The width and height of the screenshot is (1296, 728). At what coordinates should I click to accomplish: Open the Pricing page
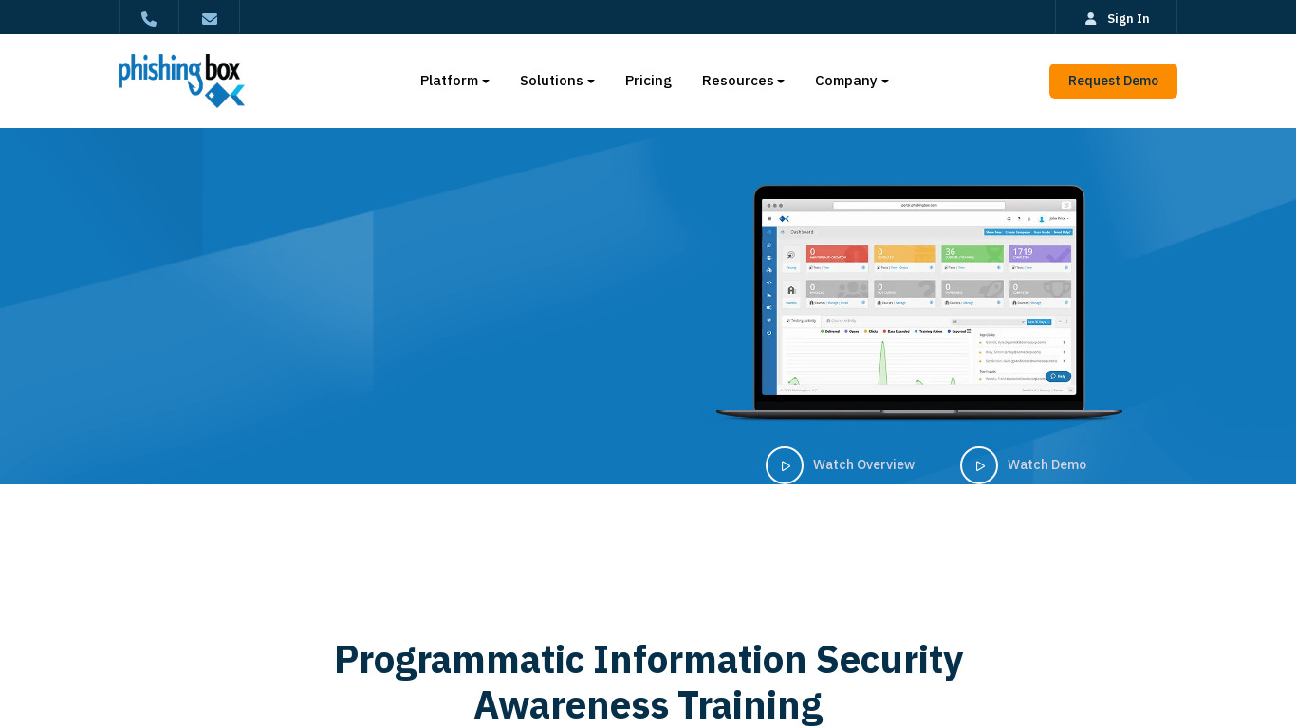(648, 81)
